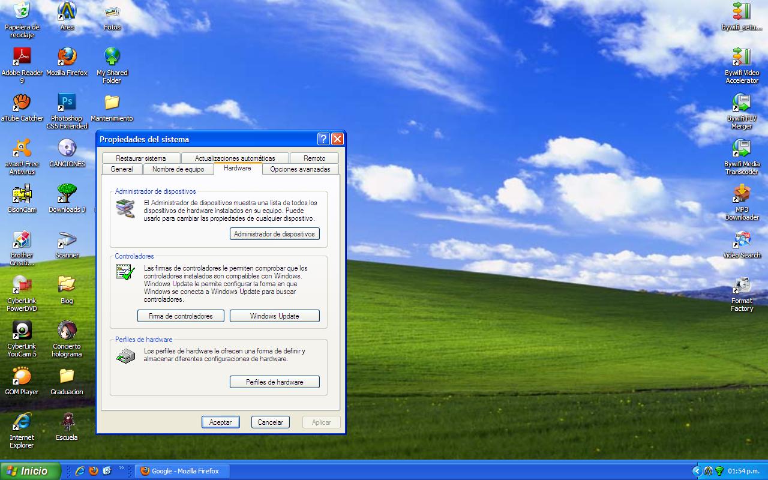The image size is (768, 480).
Task: Select the CANCIONES disc icon
Action: (x=67, y=153)
